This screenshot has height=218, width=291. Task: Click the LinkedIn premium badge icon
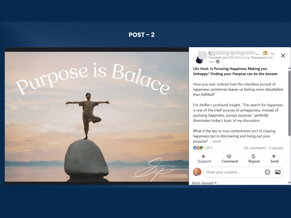pyautogui.click(x=265, y=53)
